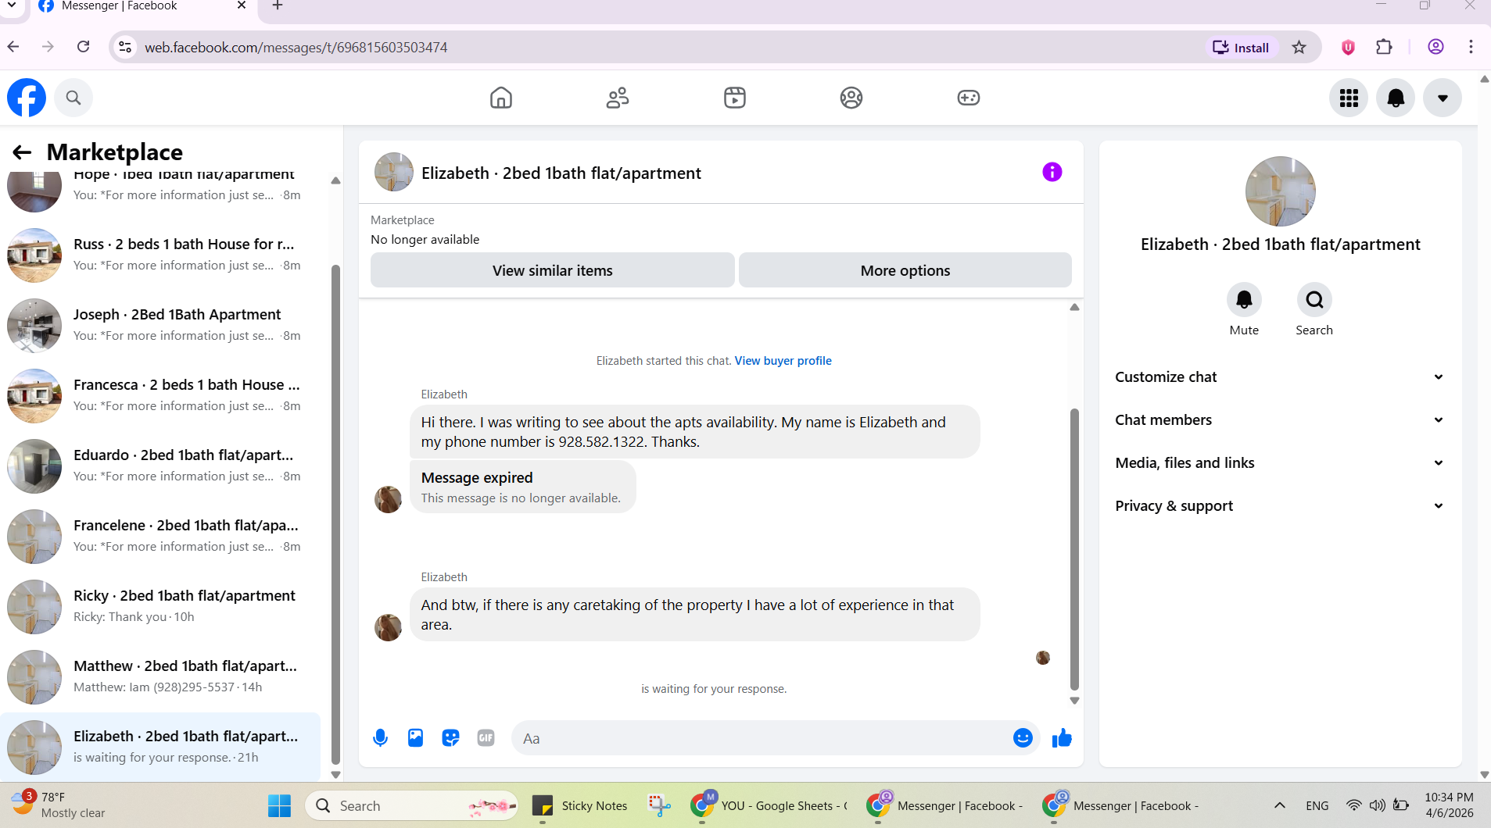This screenshot has height=828, width=1491.
Task: Choose a sticker icon
Action: (x=450, y=738)
